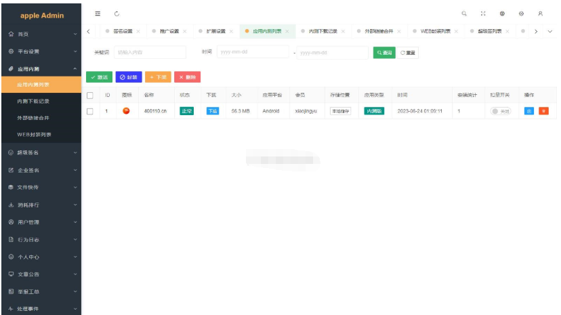Click the box icon beside 文件快传
This screenshot has width=561, height=315.
click(11, 188)
